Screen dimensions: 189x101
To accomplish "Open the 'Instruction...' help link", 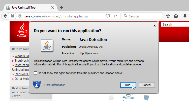I will pos(22,65).
